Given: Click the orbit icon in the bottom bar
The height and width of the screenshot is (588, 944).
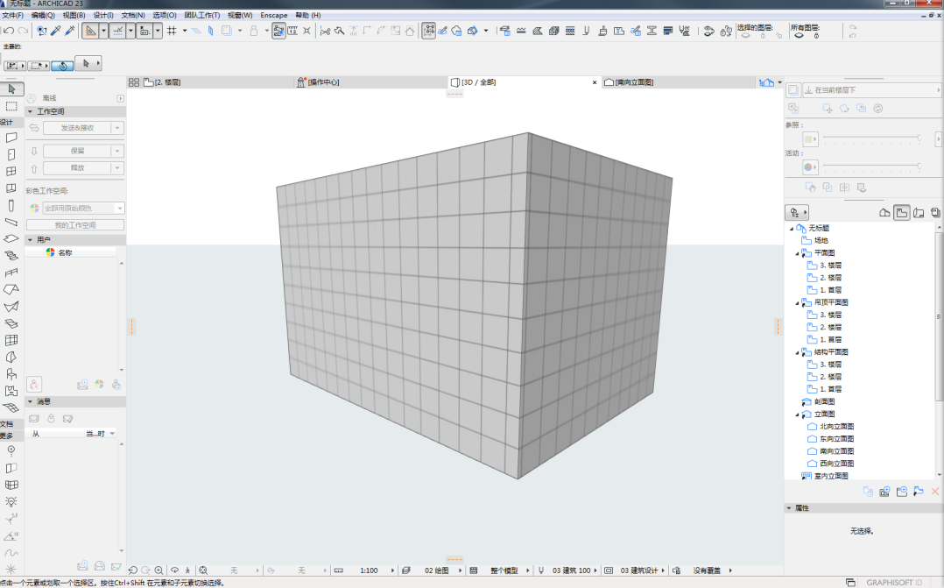Looking at the screenshot, I should [x=174, y=570].
